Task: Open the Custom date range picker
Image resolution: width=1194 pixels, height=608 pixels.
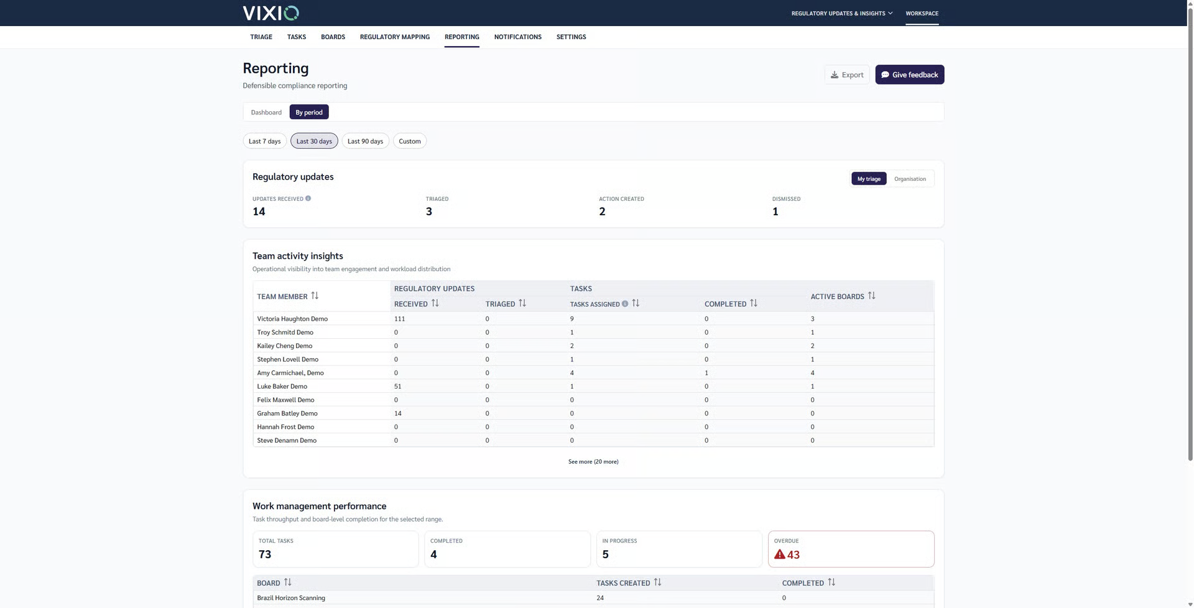Action: point(410,141)
